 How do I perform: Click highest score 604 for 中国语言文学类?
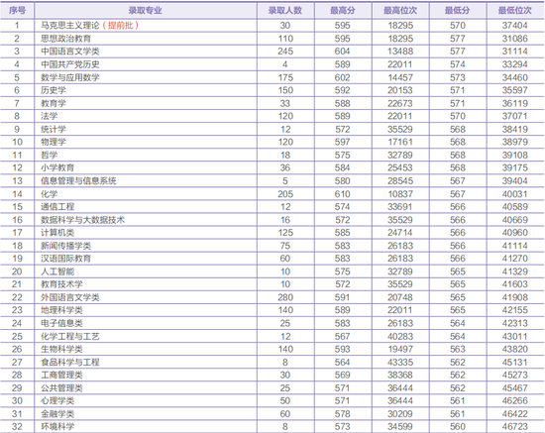[x=343, y=52]
